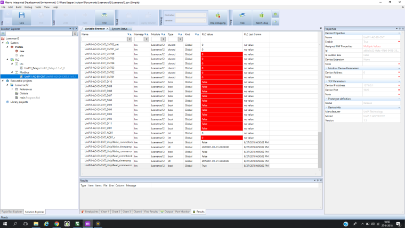Switch to the Output bottom tab
This screenshot has height=228, width=405.
pos(168,211)
